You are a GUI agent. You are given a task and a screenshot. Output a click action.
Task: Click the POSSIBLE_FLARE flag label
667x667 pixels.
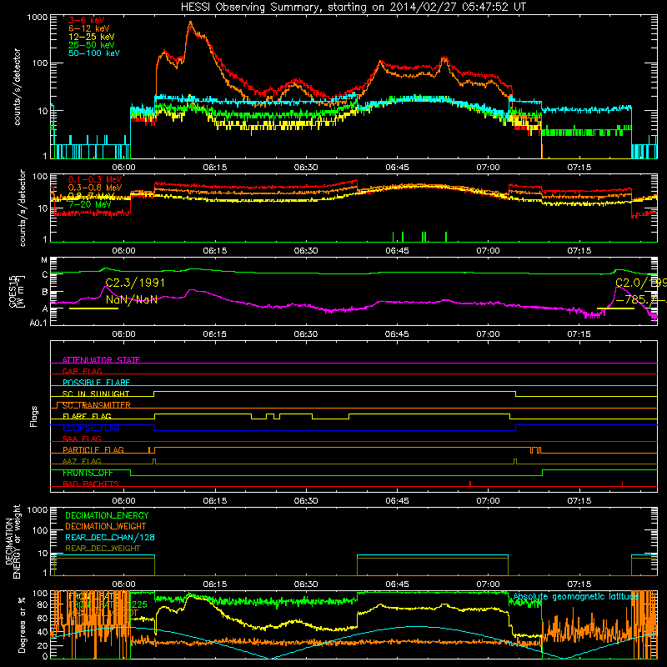96,383
